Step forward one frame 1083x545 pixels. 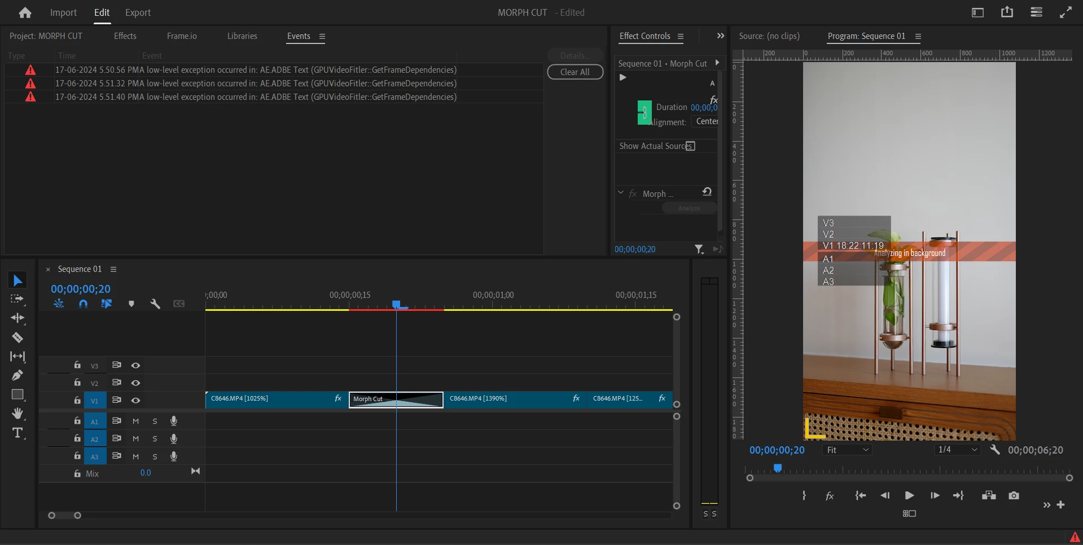tap(935, 495)
